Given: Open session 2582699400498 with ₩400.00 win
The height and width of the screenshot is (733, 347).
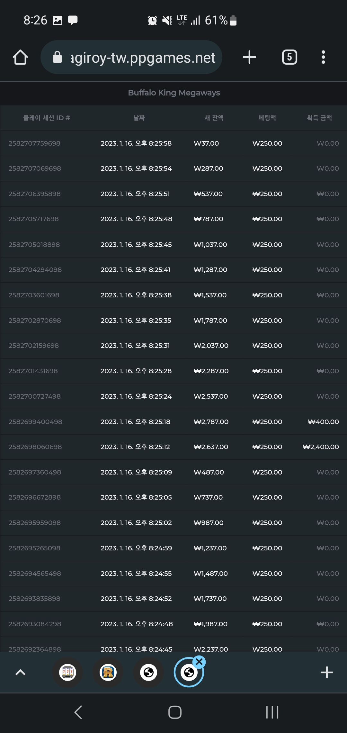Looking at the screenshot, I should pos(173,422).
